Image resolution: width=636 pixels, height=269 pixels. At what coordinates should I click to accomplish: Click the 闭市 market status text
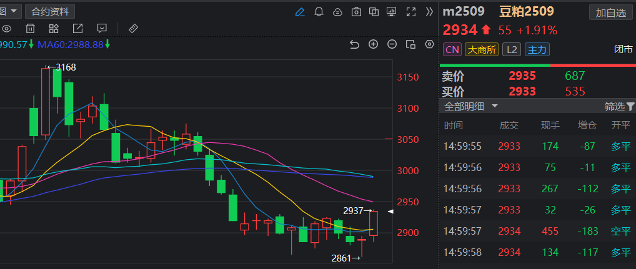coord(623,50)
